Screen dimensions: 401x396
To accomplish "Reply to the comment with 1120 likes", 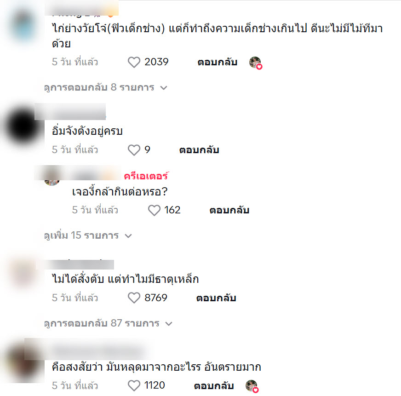I will (214, 386).
